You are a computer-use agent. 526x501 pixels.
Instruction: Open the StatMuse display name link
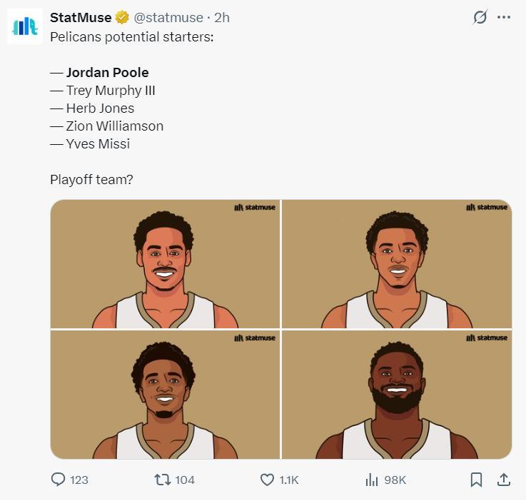tap(81, 18)
